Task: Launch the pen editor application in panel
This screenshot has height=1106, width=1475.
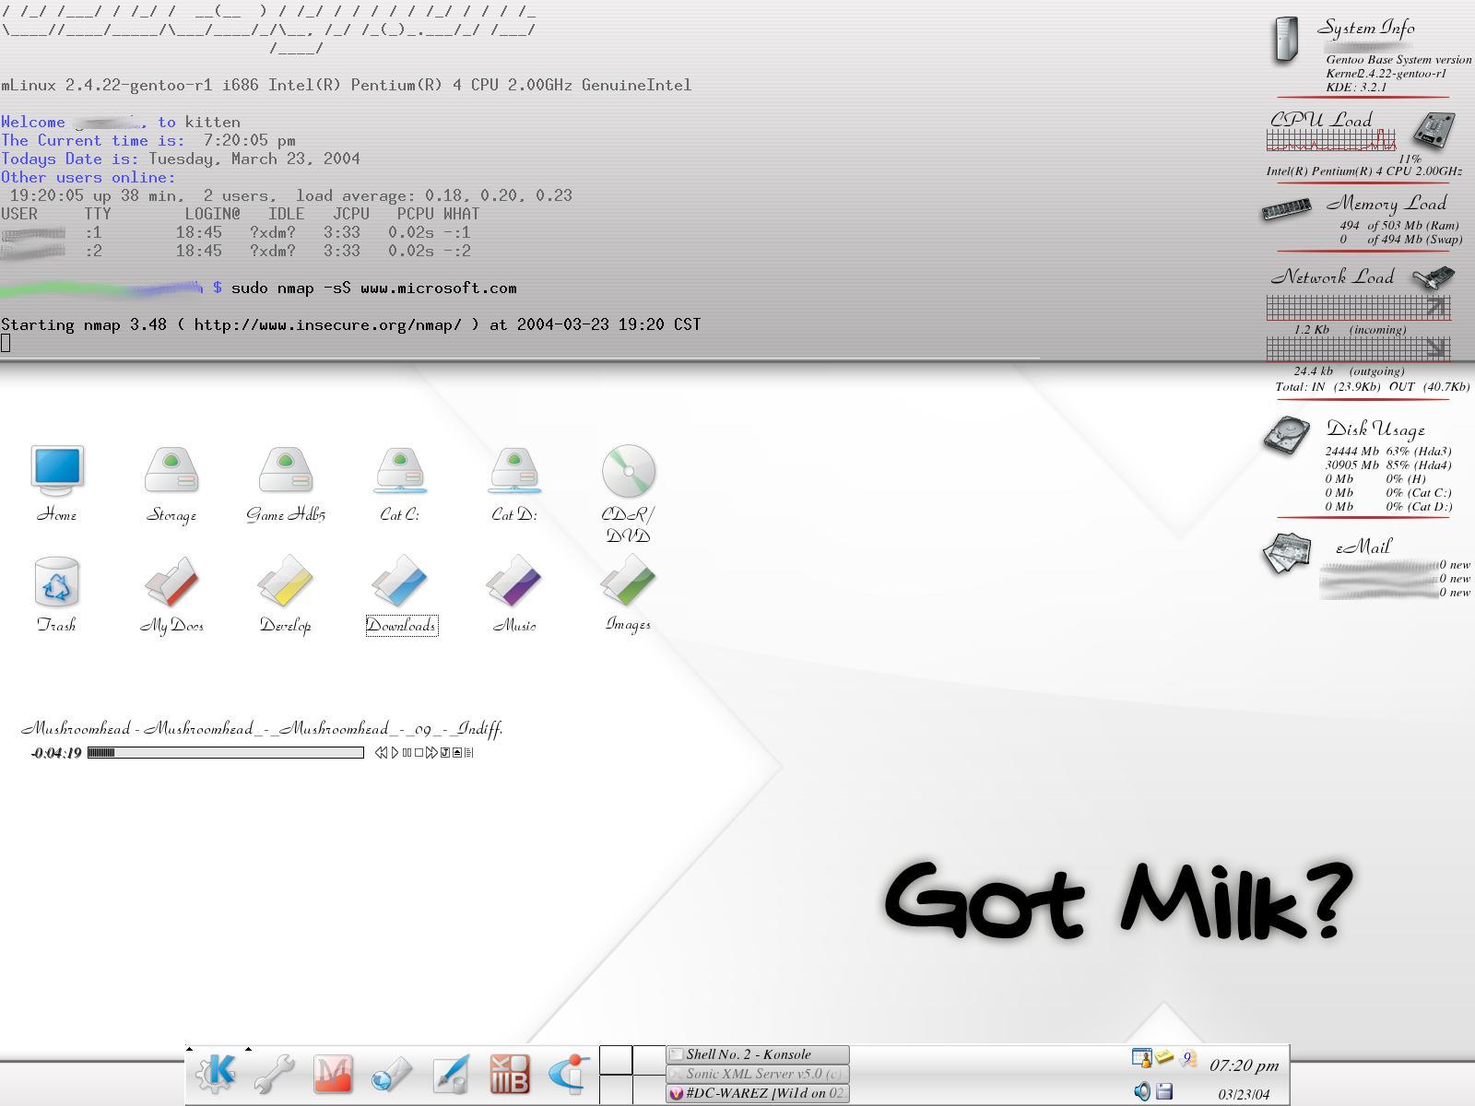Action: coord(451,1075)
